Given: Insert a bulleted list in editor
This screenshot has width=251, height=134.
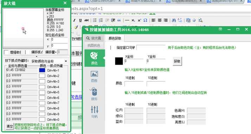Looking at the screenshot, I should coord(95,20).
